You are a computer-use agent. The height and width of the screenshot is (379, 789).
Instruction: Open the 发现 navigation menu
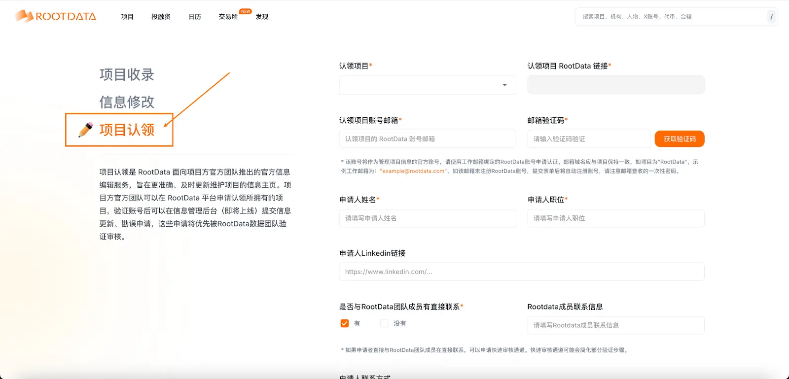[x=262, y=17]
